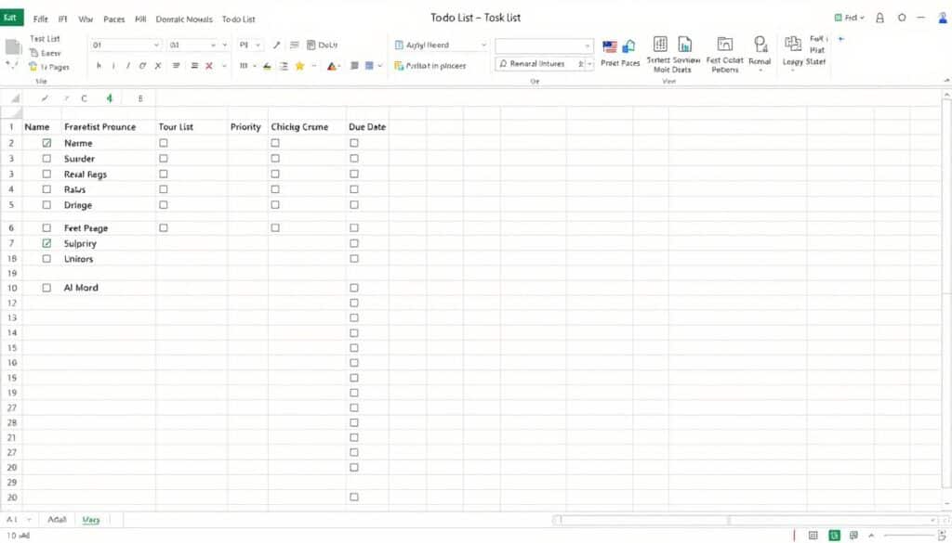Open the user account icon

pyautogui.click(x=943, y=18)
